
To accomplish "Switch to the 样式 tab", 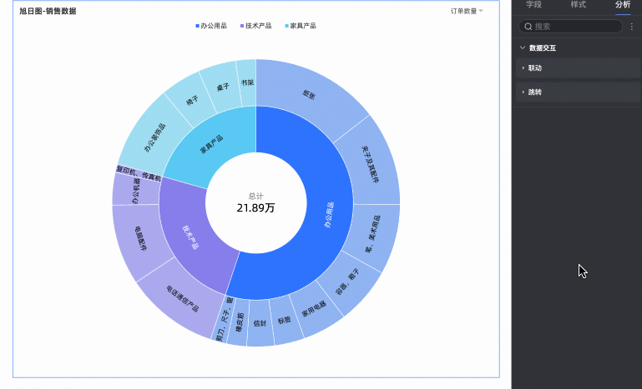I will pos(578,4).
